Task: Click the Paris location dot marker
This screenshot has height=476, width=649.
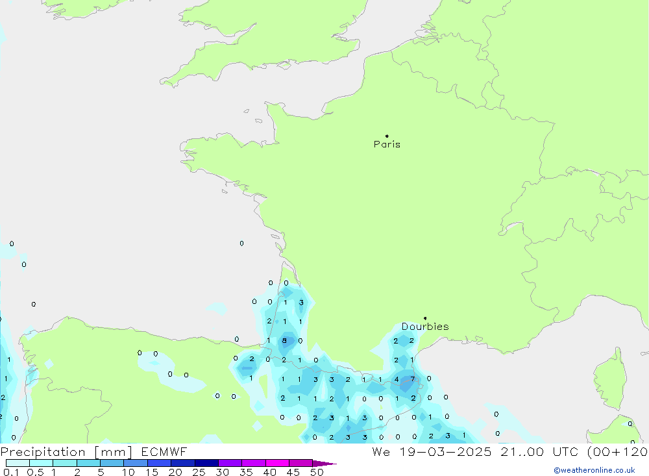Action: 387,136
